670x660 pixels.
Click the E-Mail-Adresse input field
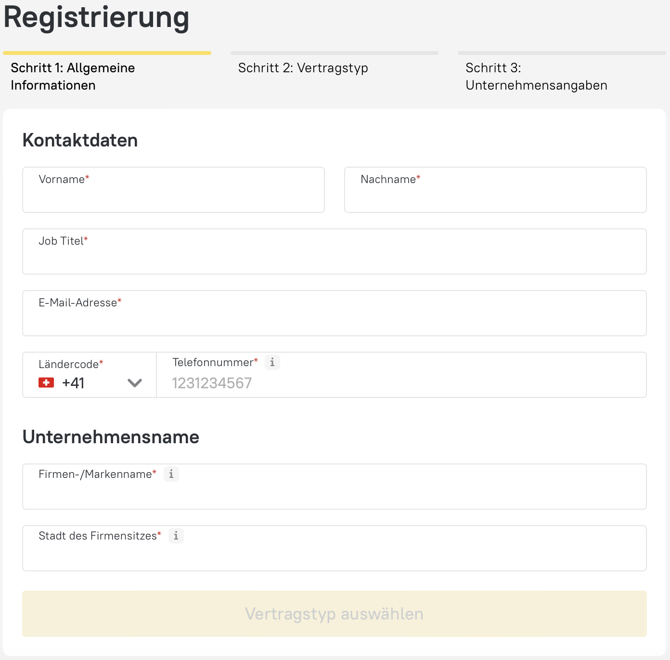pos(334,318)
